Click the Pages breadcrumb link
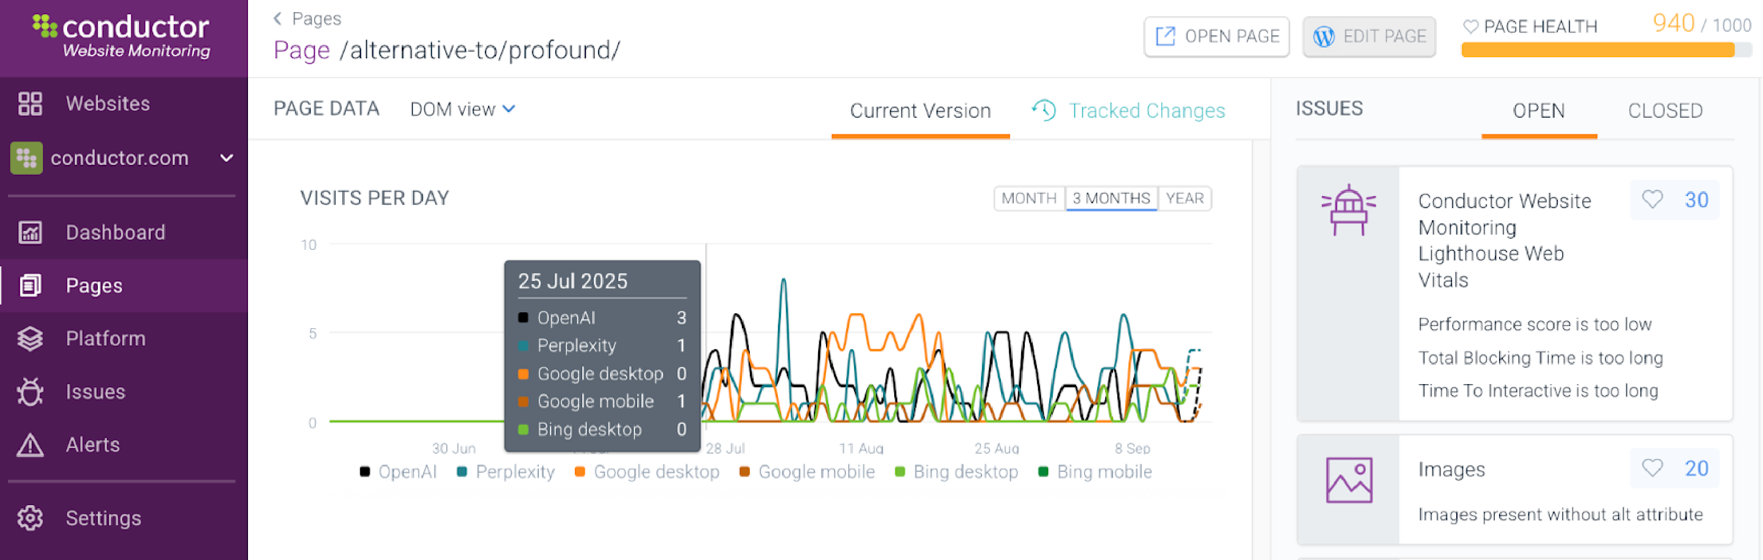Viewport: 1763px width, 560px height. (317, 18)
